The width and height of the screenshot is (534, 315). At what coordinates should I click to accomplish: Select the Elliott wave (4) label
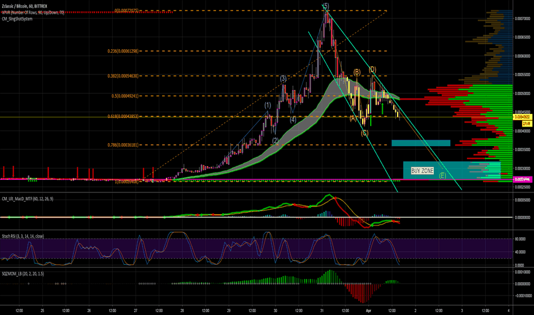[293, 120]
